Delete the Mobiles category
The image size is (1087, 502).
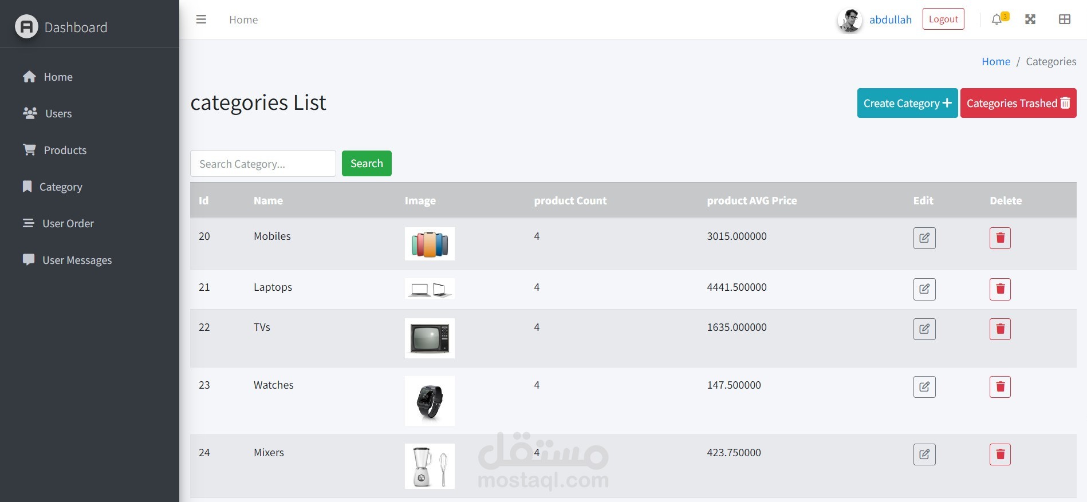tap(1000, 238)
